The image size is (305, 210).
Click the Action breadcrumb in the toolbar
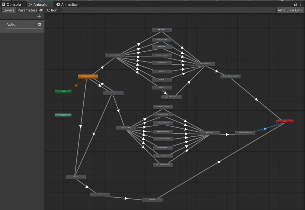click(52, 10)
